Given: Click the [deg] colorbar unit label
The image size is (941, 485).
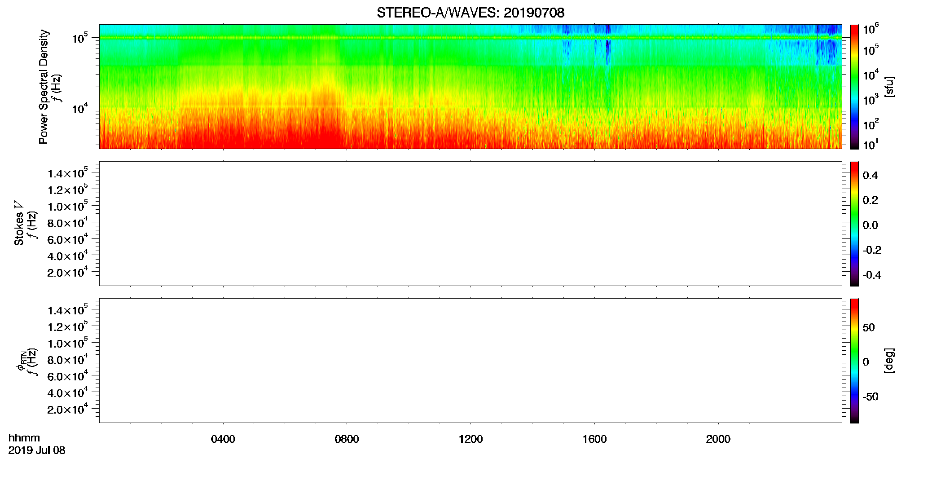Looking at the screenshot, I should [889, 361].
